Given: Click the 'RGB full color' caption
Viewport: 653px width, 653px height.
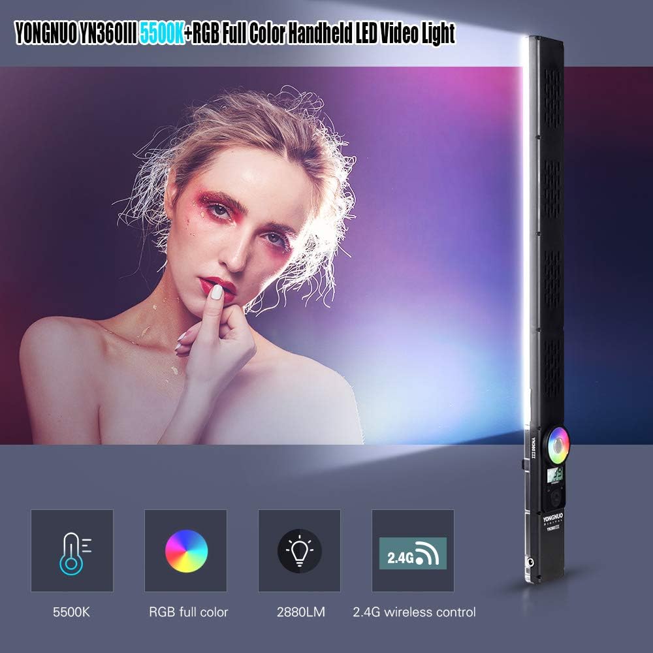Looking at the screenshot, I should pyautogui.click(x=189, y=613).
